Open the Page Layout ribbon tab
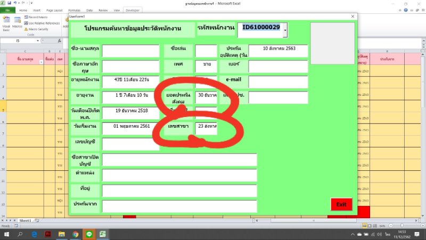Image resolution: width=426 pixels, height=240 pixels. click(54, 10)
